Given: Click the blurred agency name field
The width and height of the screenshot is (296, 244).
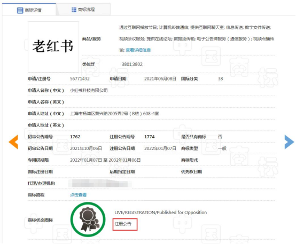Looking at the screenshot, I should (x=100, y=183).
